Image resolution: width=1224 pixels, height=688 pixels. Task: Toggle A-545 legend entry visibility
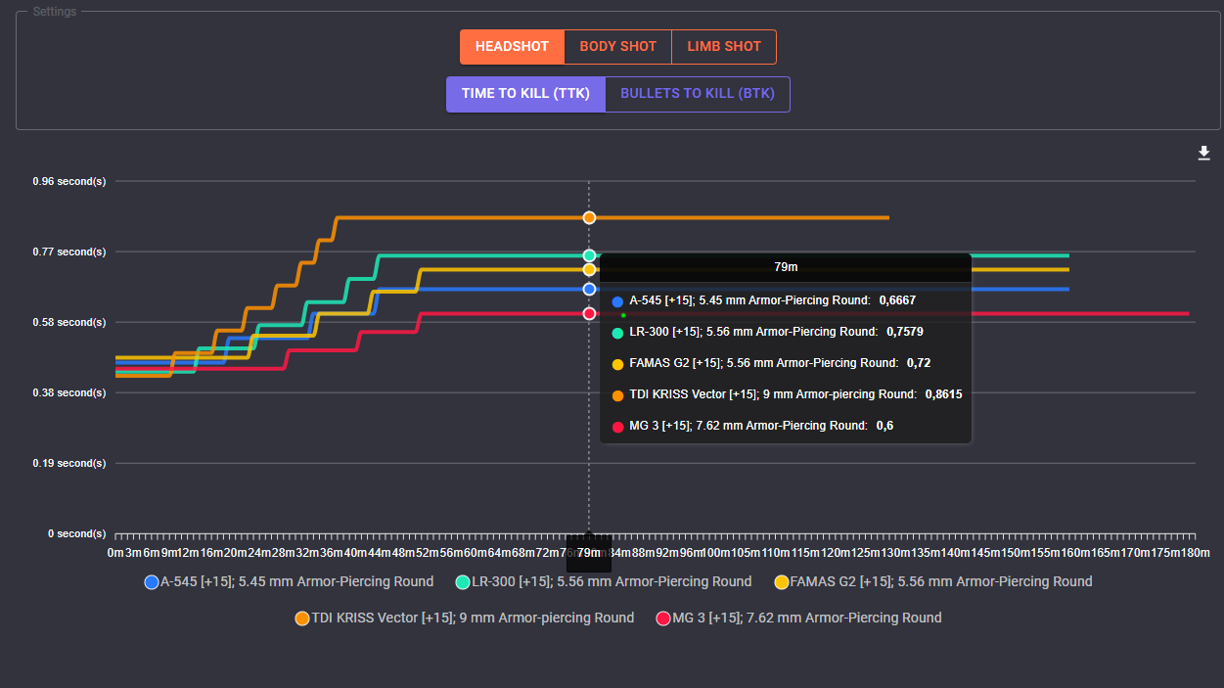pyautogui.click(x=289, y=581)
